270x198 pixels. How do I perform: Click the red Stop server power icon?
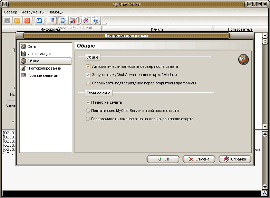(27, 21)
